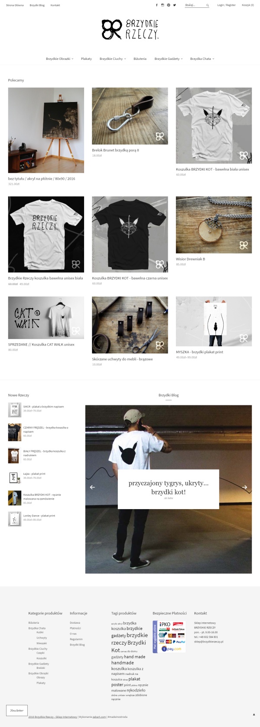Open the Wisior Drewniak B product thumbnail
This screenshot has width=260, height=727.
click(214, 225)
